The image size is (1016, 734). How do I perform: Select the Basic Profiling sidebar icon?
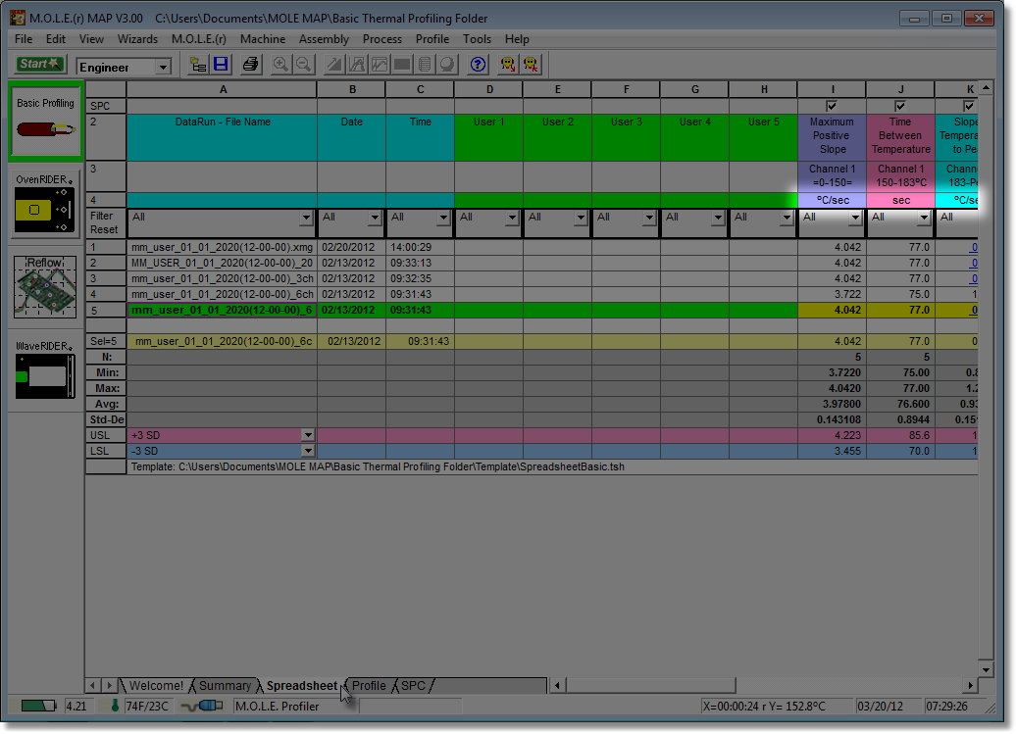(x=45, y=122)
